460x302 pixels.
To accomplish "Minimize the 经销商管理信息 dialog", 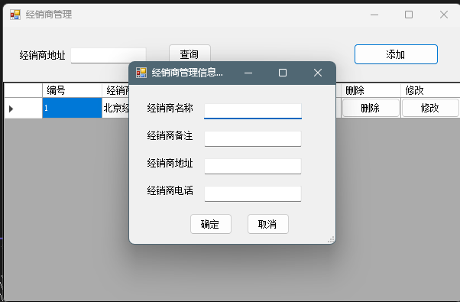I will pos(248,73).
